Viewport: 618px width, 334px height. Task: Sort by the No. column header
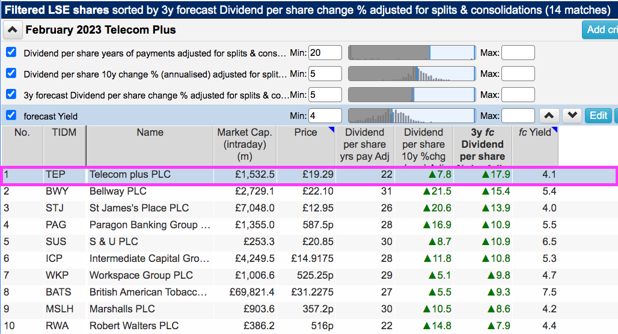[22, 145]
